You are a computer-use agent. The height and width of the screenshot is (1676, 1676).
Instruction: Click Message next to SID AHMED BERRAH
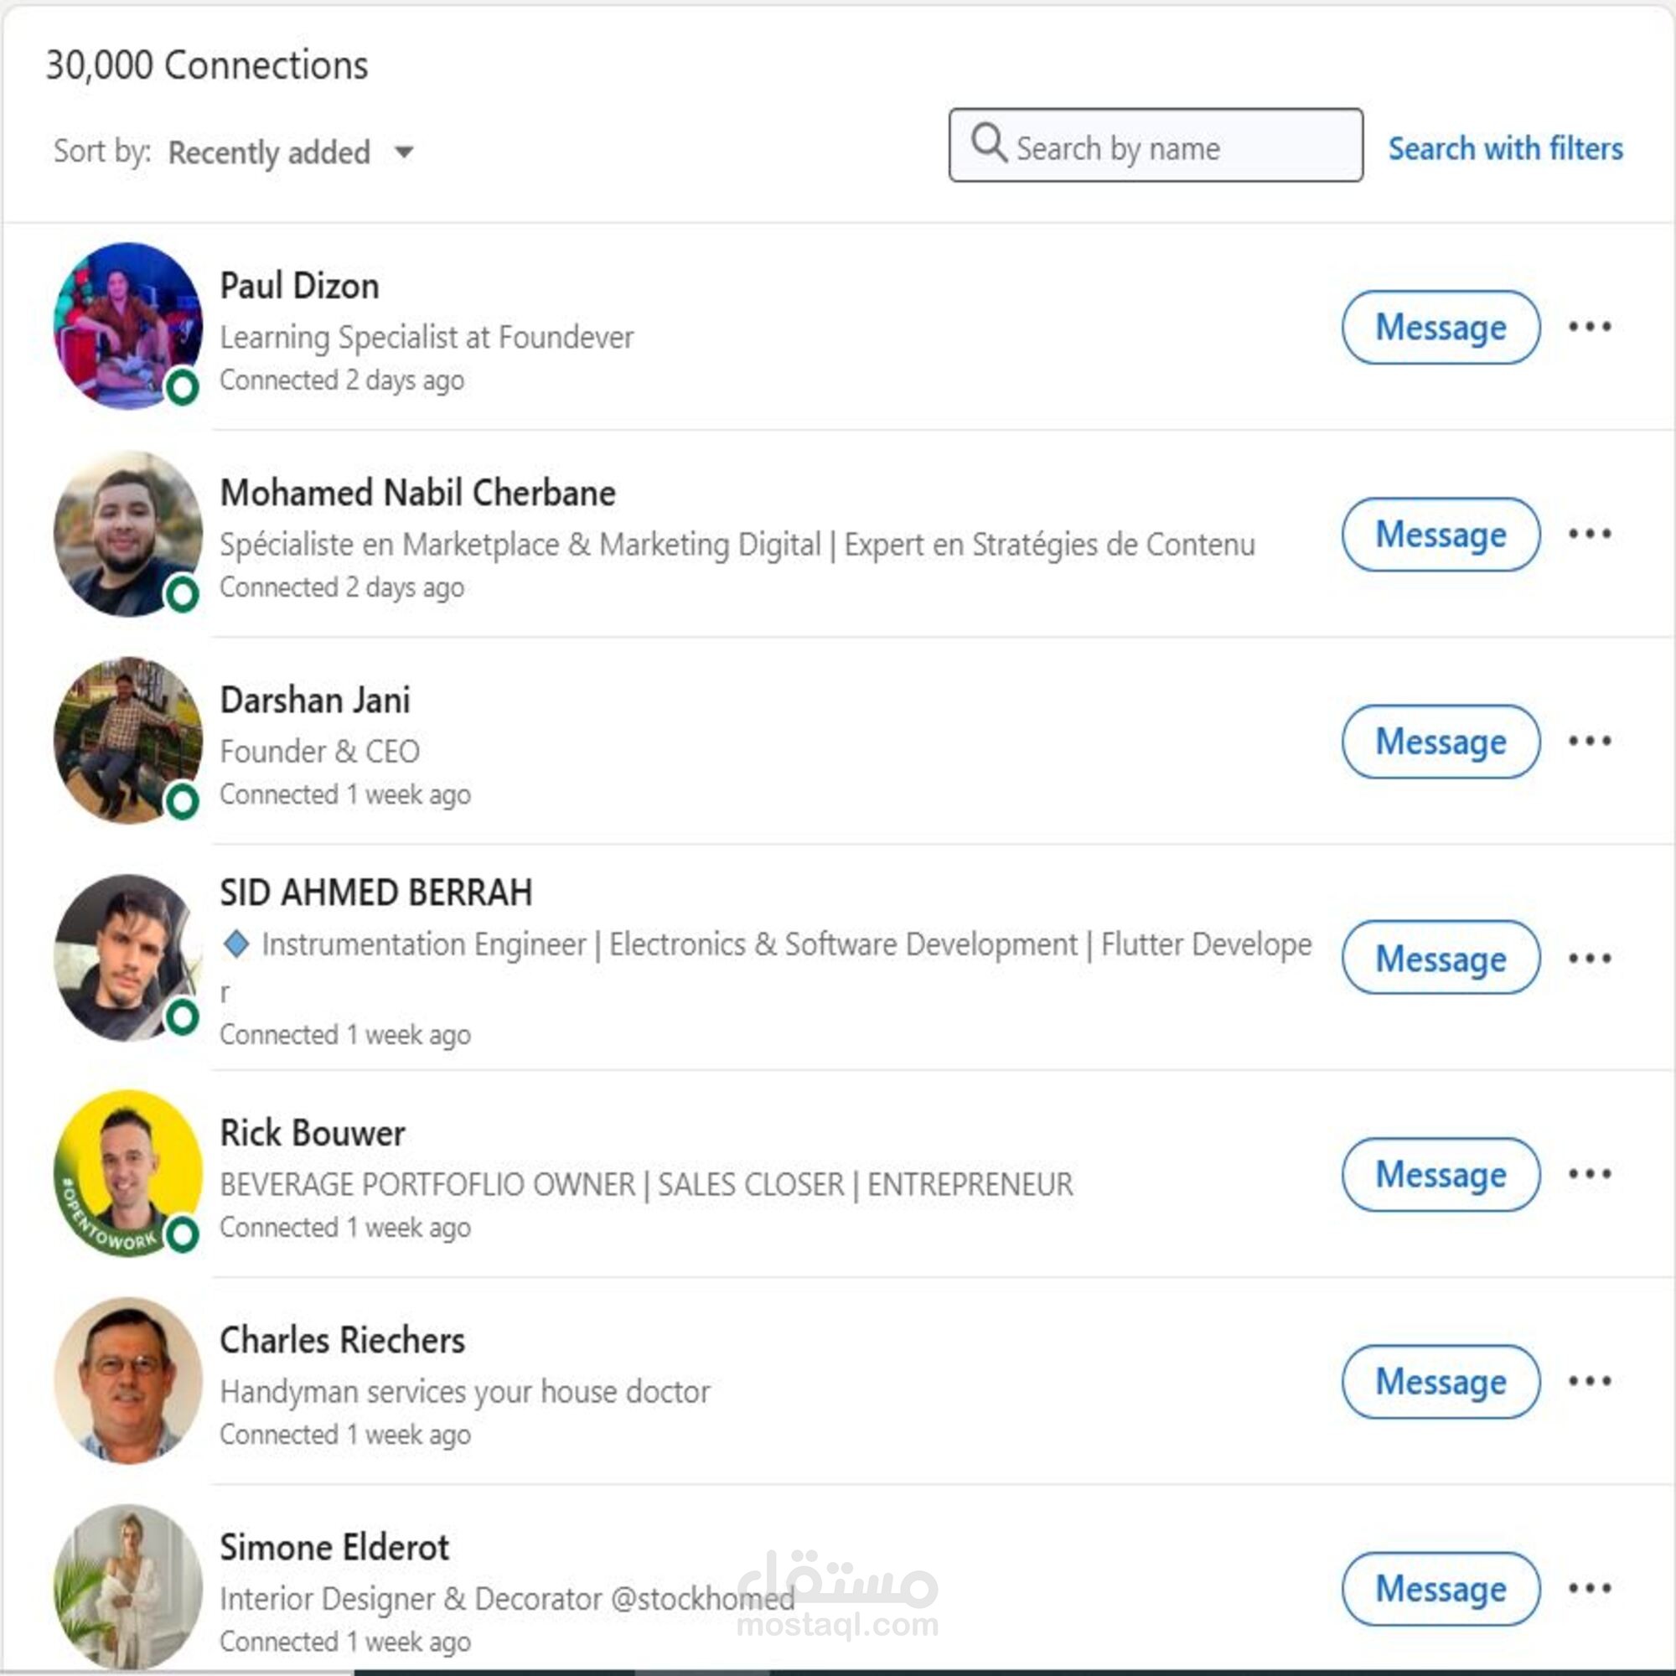(x=1440, y=958)
